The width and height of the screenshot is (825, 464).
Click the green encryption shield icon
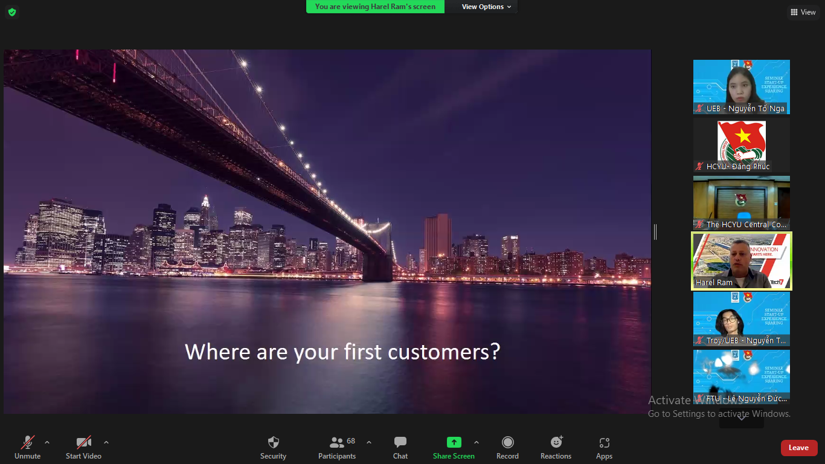coord(12,11)
